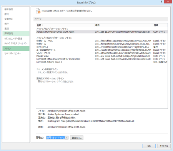
Task: Click the Adobe Systems, Incorporated publisher text
Action: (x=63, y=114)
